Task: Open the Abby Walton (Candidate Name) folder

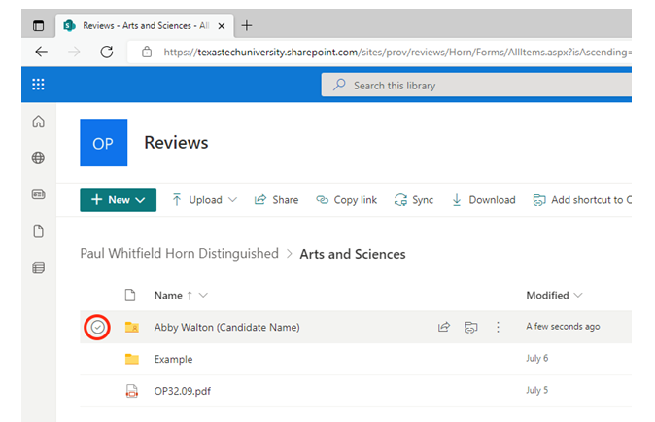Action: pos(226,327)
